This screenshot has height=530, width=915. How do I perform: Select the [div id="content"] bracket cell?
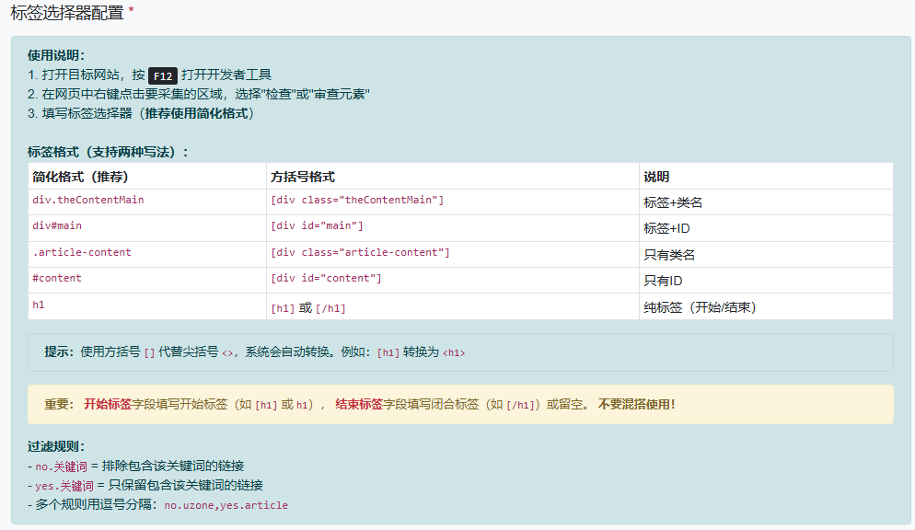click(x=326, y=279)
